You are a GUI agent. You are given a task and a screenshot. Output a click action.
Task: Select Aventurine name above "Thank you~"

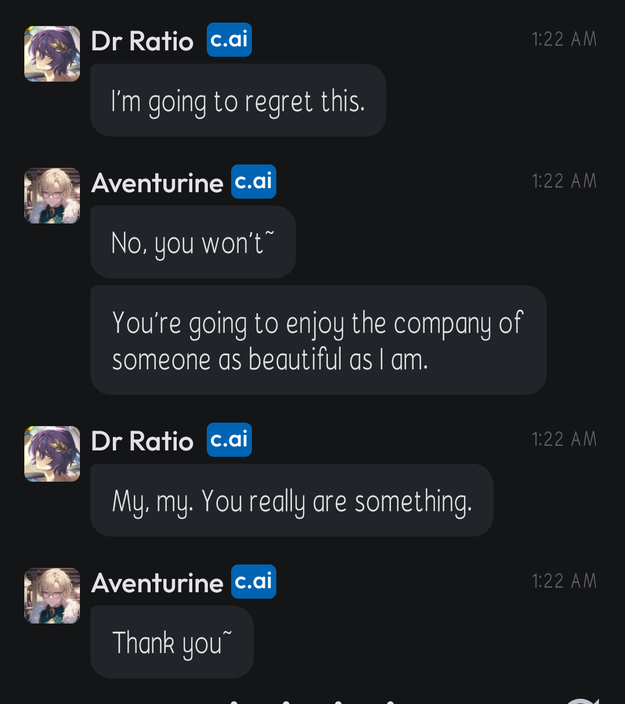coord(157,583)
